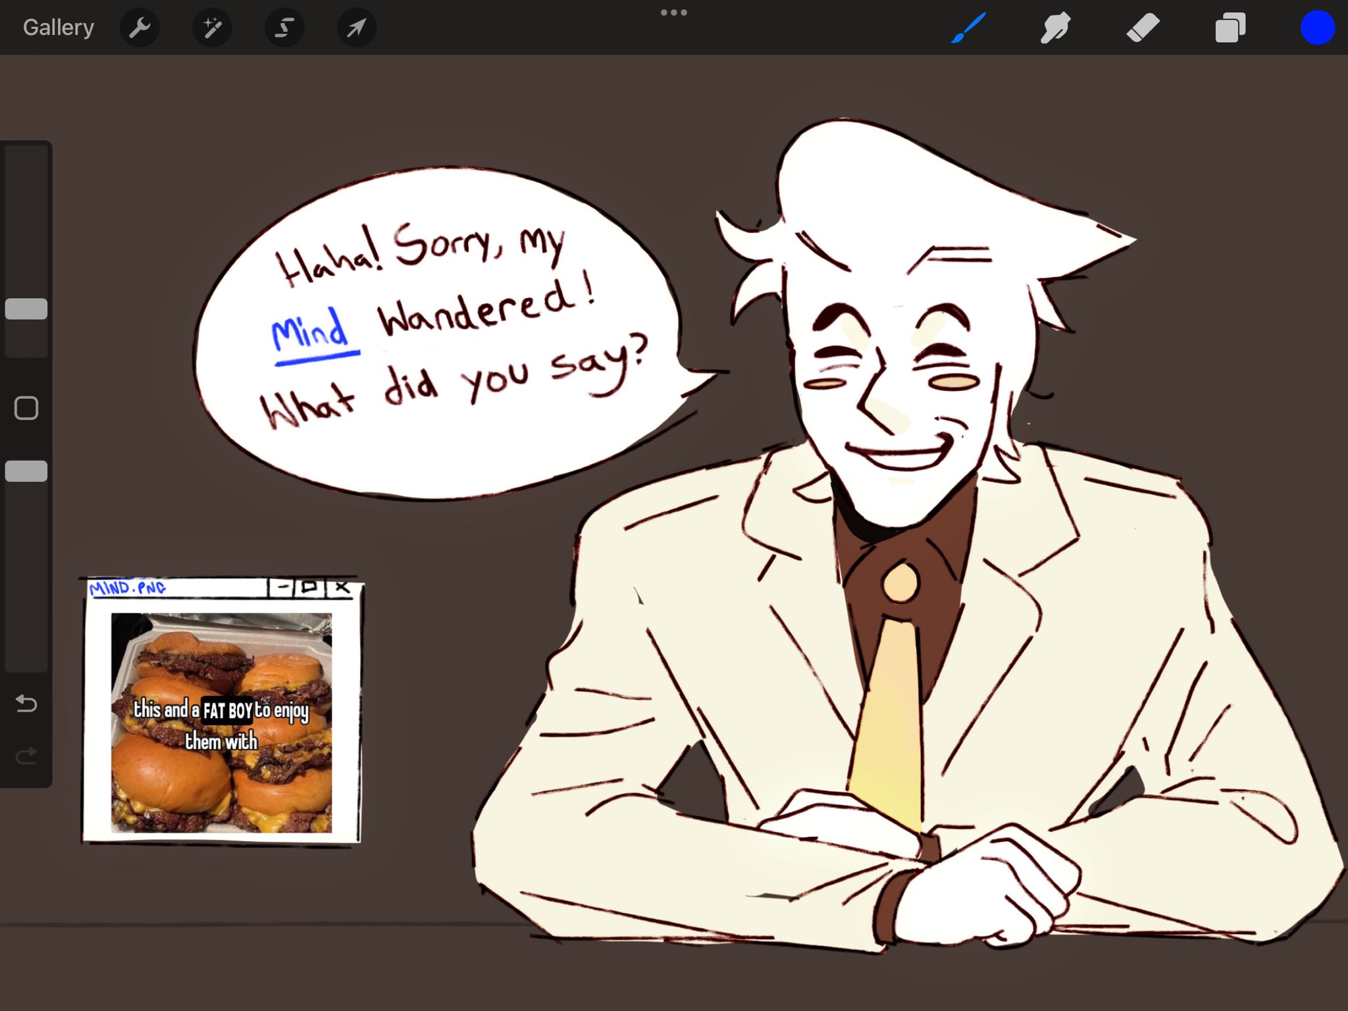Open the Actions wrench menu
This screenshot has width=1348, height=1011.
pos(140,28)
